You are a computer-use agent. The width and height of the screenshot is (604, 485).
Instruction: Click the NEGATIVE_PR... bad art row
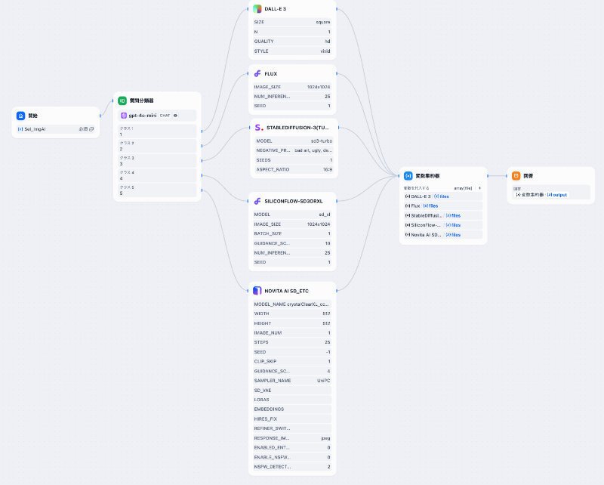tap(294, 150)
